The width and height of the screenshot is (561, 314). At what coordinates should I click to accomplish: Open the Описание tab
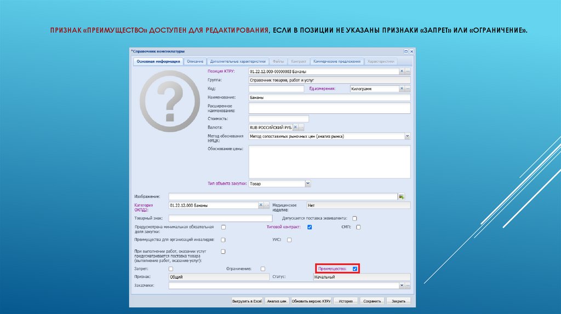[x=195, y=61]
